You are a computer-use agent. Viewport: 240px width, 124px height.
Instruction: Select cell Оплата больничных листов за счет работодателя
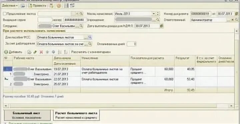pyautogui.click(x=105, y=71)
